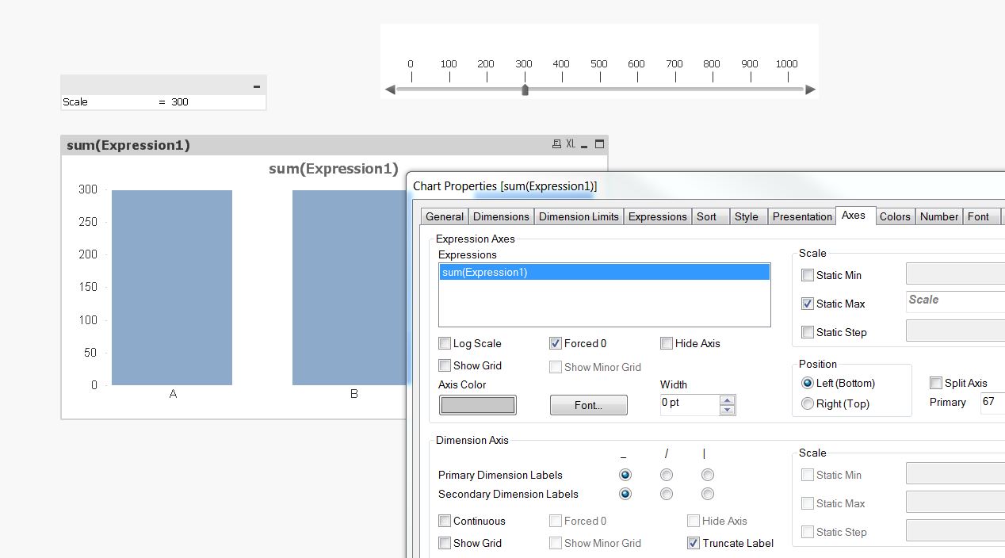Open the Axis Color swatch

coord(478,405)
